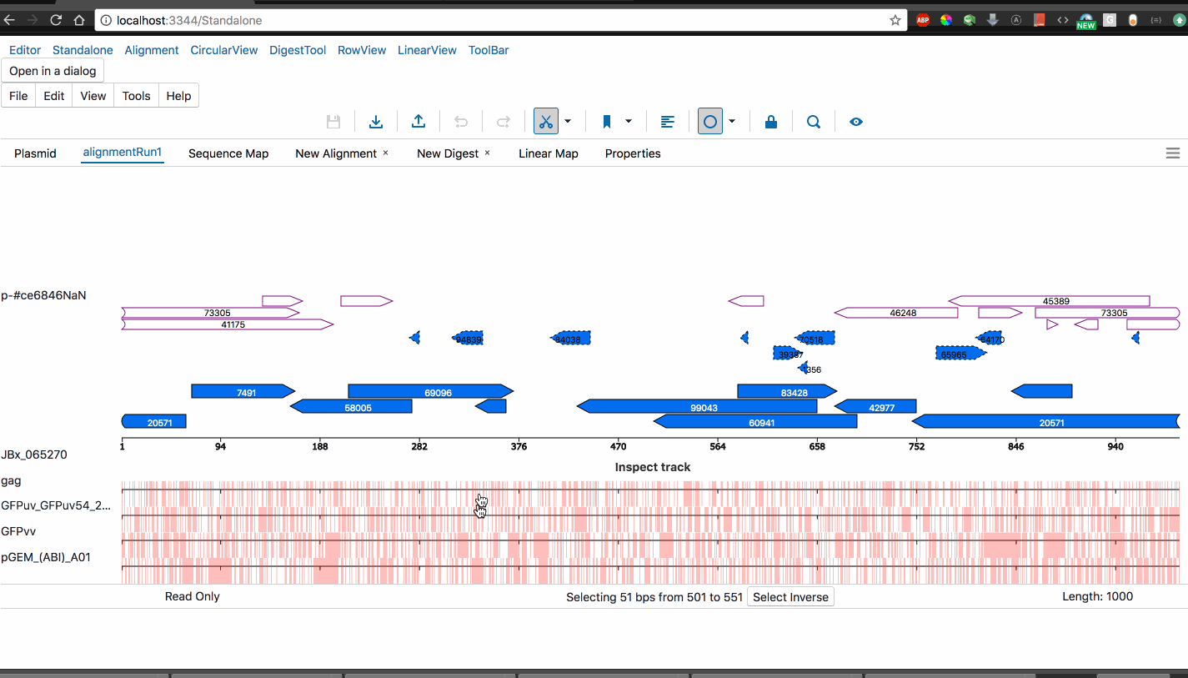1188x678 pixels.
Task: Open the search tool
Action: (813, 121)
